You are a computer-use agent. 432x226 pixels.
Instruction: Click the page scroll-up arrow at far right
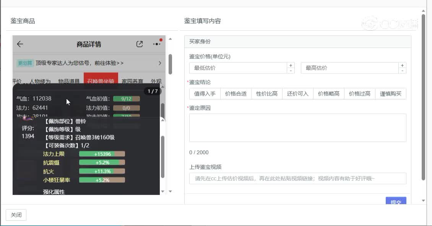pyautogui.click(x=424, y=11)
